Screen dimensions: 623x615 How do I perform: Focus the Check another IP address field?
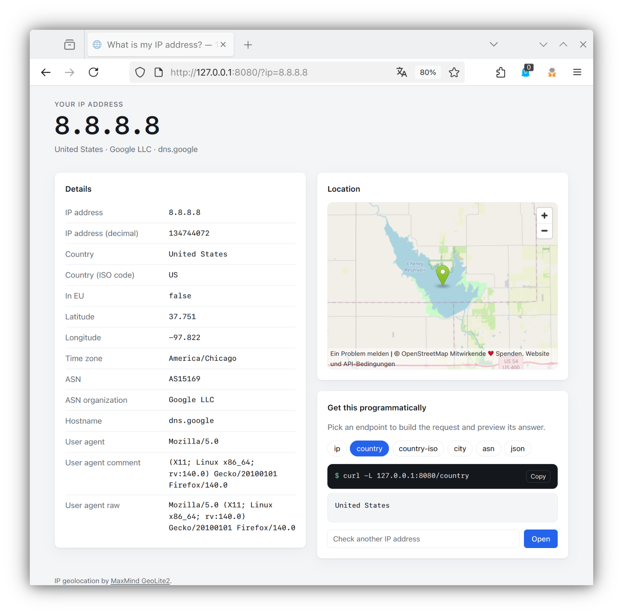coord(423,539)
